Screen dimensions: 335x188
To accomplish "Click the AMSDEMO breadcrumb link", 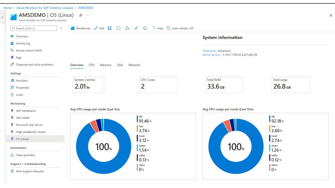I will tap(86, 8).
